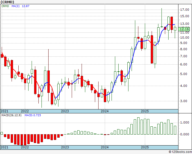Click the 10.00 price axis label
The height and width of the screenshot is (154, 192).
coord(185,38)
